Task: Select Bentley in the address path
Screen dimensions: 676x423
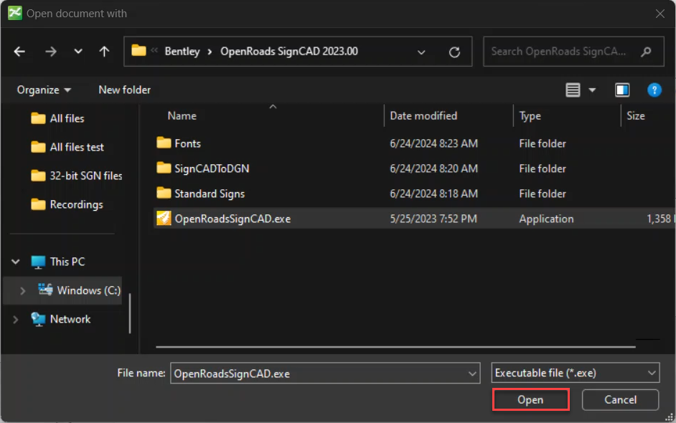Action: (182, 51)
